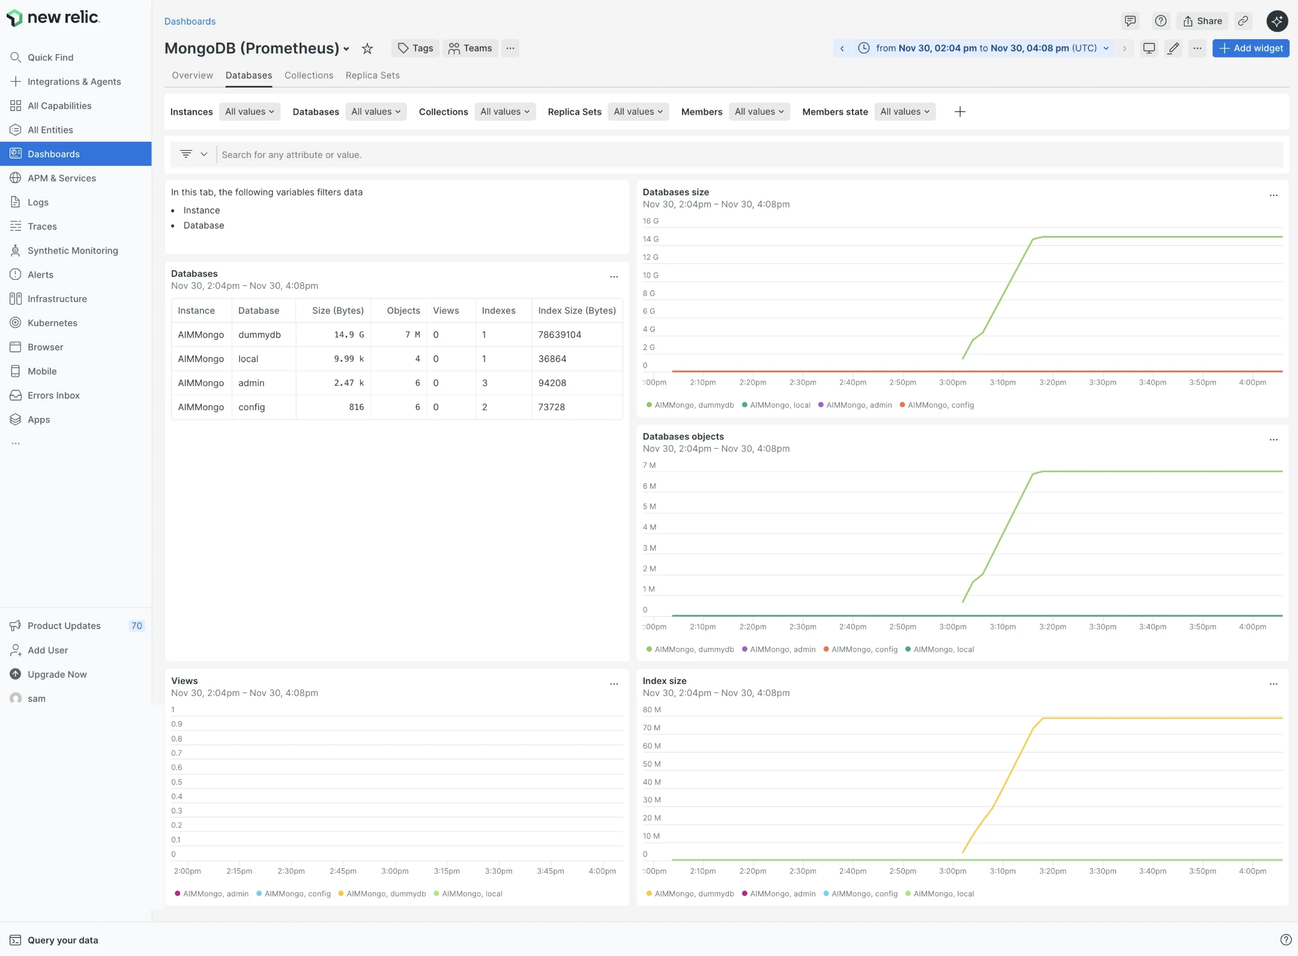Focus the attribute search filter field
This screenshot has height=956, width=1298.
pos(749,155)
